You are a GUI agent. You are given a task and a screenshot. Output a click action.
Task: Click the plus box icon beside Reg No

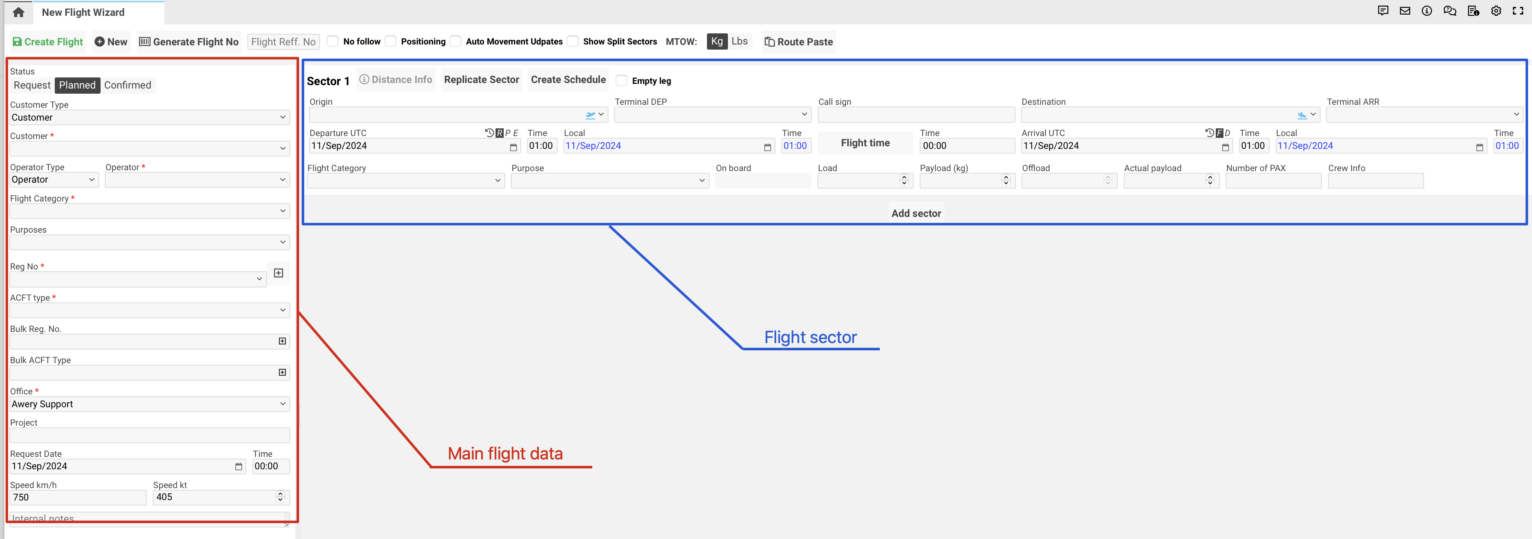click(278, 273)
